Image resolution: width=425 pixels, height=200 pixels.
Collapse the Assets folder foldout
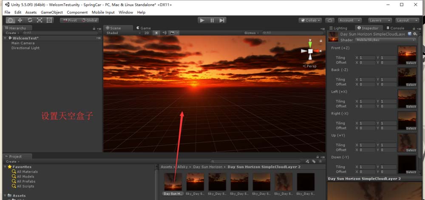tap(5, 196)
